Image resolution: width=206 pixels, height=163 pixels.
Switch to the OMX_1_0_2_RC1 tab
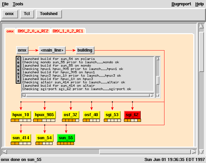[x=68, y=31]
